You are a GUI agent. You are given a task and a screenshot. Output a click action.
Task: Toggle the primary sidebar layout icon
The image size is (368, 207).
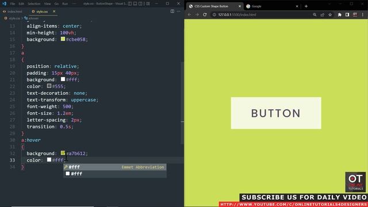click(130, 3)
